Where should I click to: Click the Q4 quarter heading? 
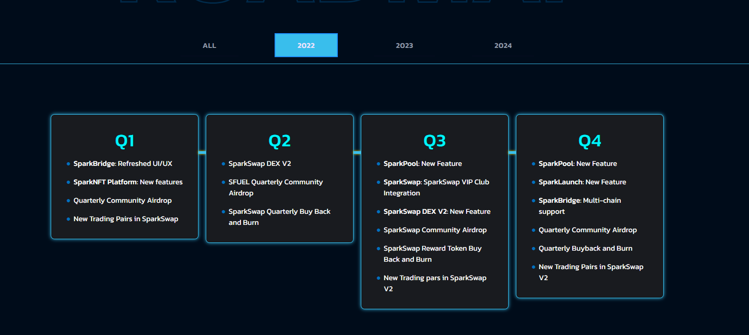pos(590,141)
